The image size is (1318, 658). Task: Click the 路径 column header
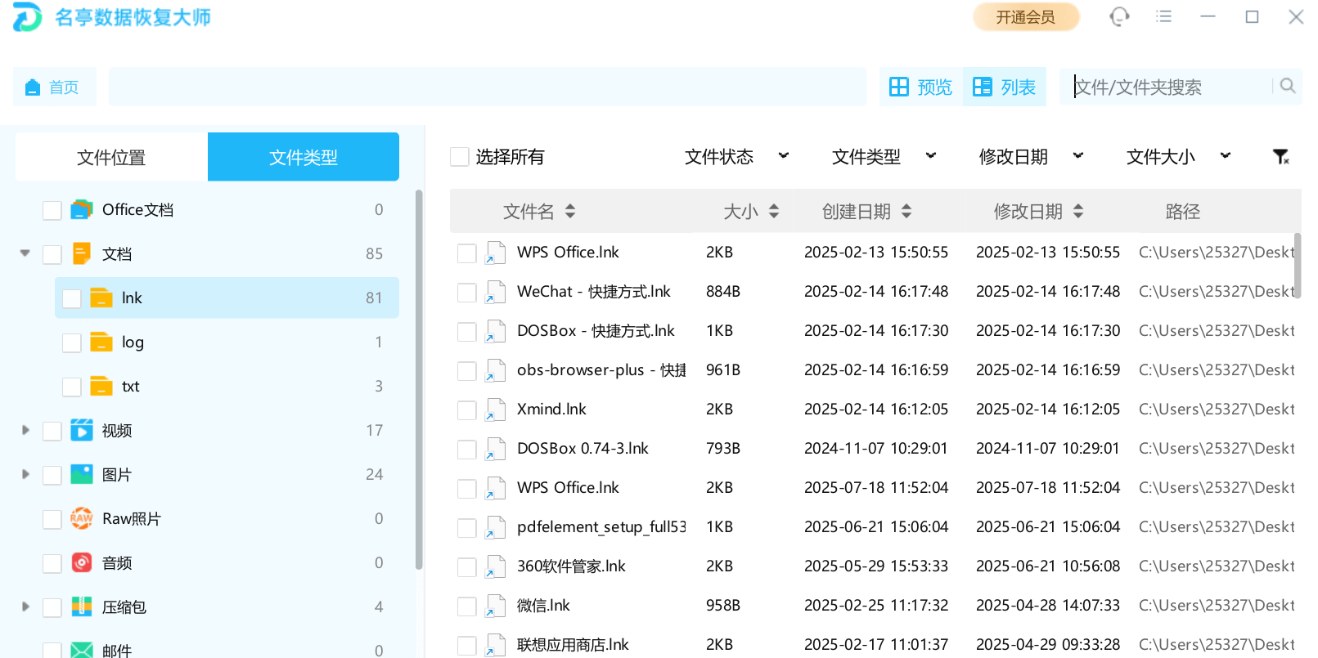(x=1182, y=212)
